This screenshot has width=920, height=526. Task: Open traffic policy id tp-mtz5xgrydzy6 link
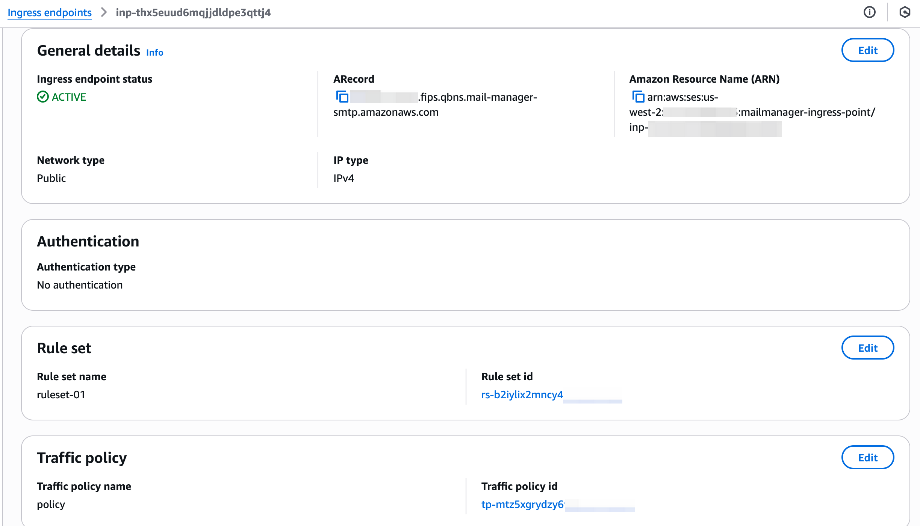coord(523,504)
